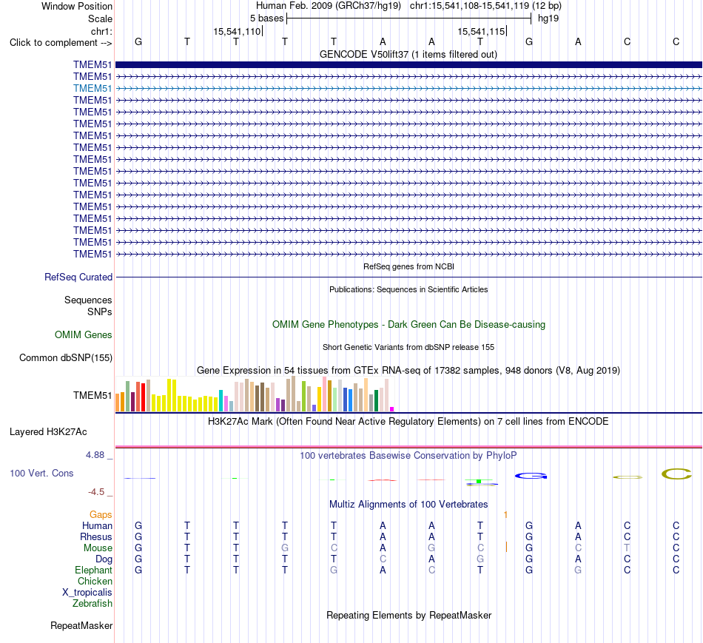Click the Mouse species label

pos(98,548)
